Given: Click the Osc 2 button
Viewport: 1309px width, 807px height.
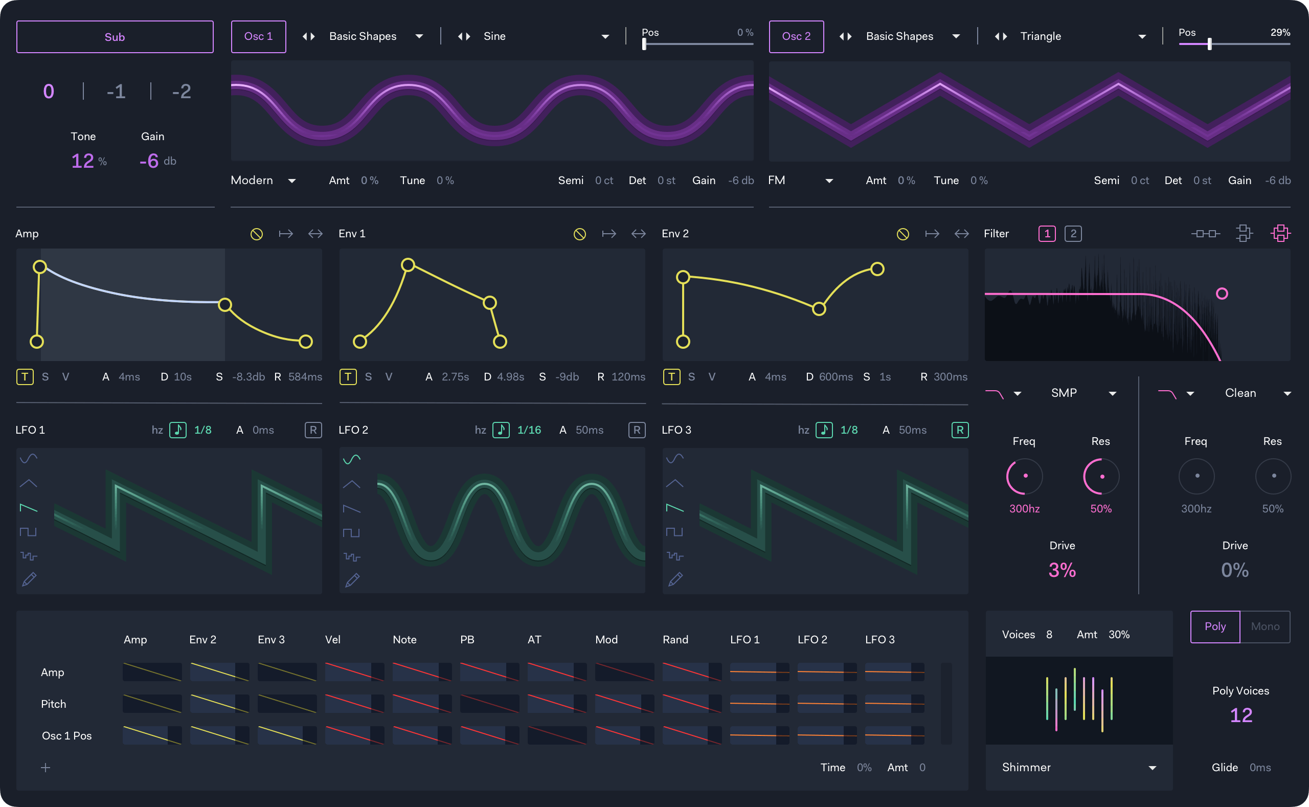Looking at the screenshot, I should pos(796,36).
